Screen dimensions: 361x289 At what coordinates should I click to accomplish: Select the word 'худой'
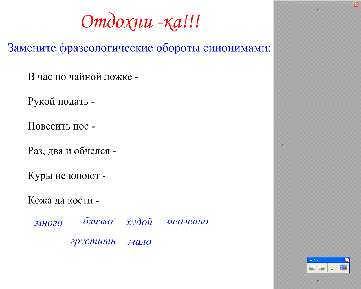[139, 222]
